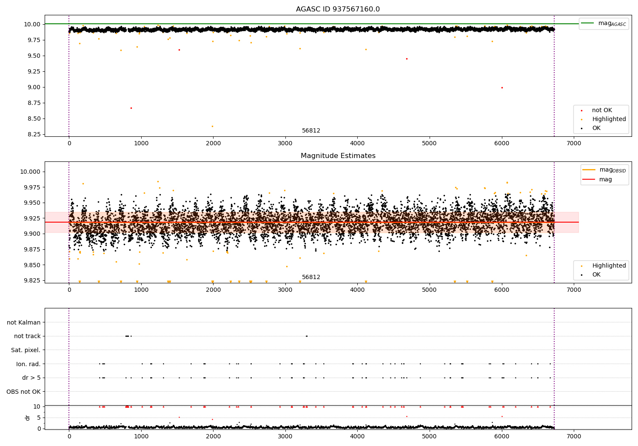This screenshot has height=446, width=638.
Task: Select 'OK' legend entry in Magnitude Estimates plot
Action: coord(596,275)
